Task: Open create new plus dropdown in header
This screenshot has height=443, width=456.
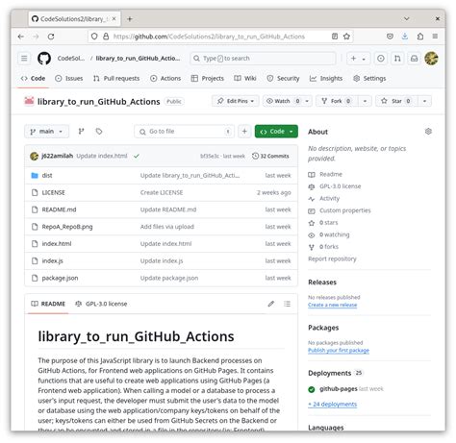Action: [x=358, y=59]
